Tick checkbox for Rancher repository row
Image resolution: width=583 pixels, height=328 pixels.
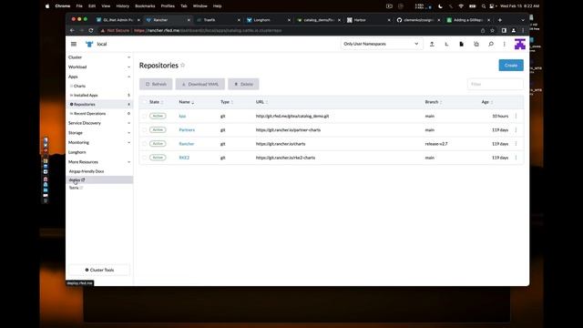point(144,144)
